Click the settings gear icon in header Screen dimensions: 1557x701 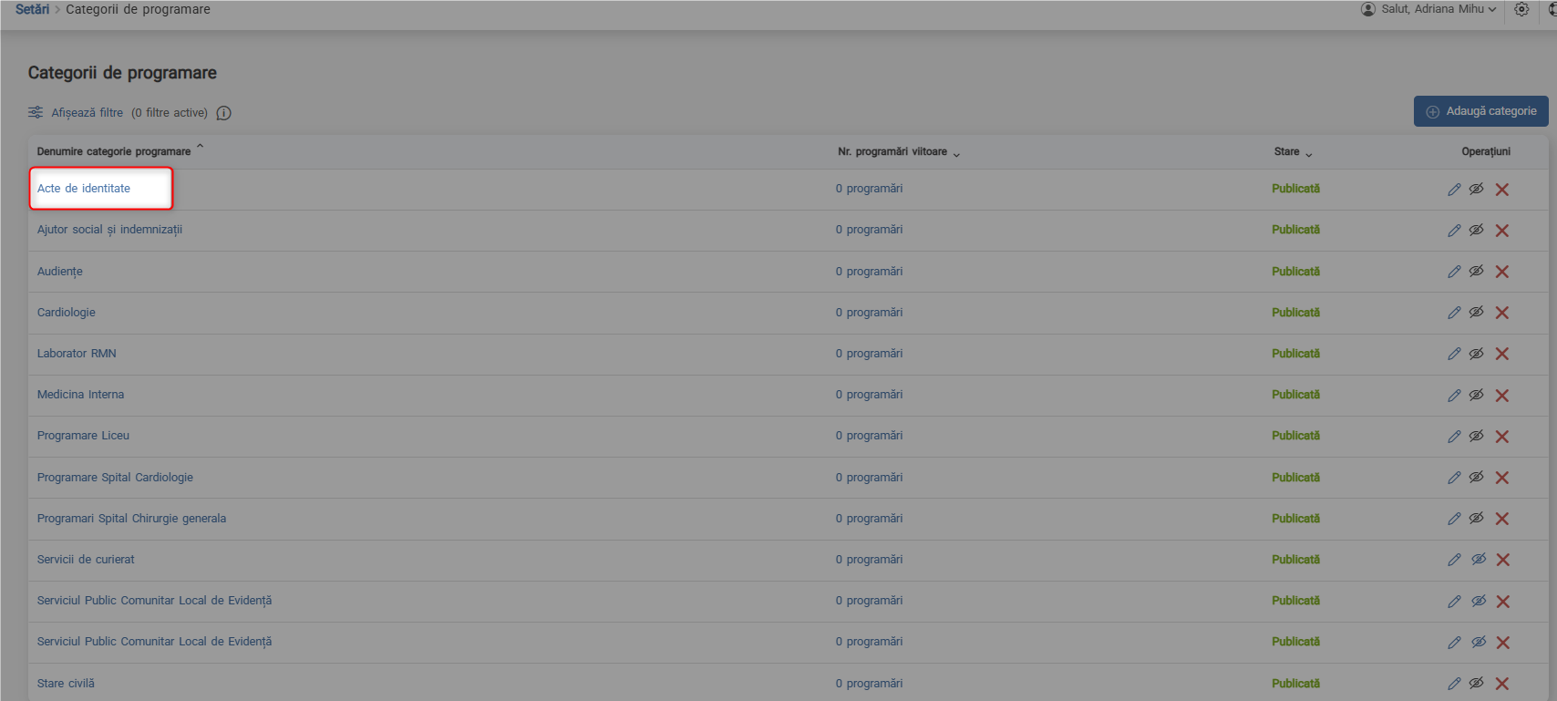coord(1521,9)
